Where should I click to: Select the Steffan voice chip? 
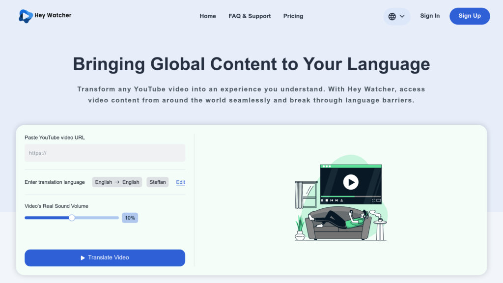click(158, 182)
